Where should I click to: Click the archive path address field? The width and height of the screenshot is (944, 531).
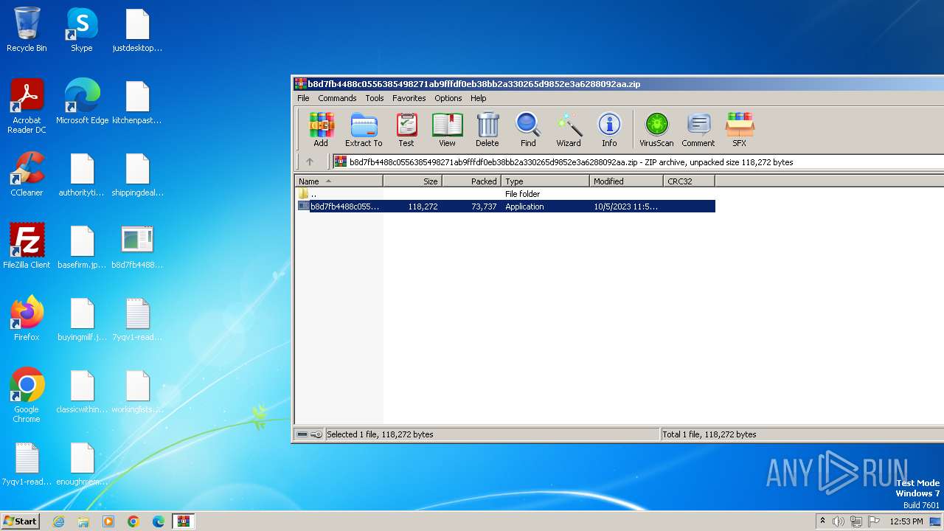click(x=638, y=162)
